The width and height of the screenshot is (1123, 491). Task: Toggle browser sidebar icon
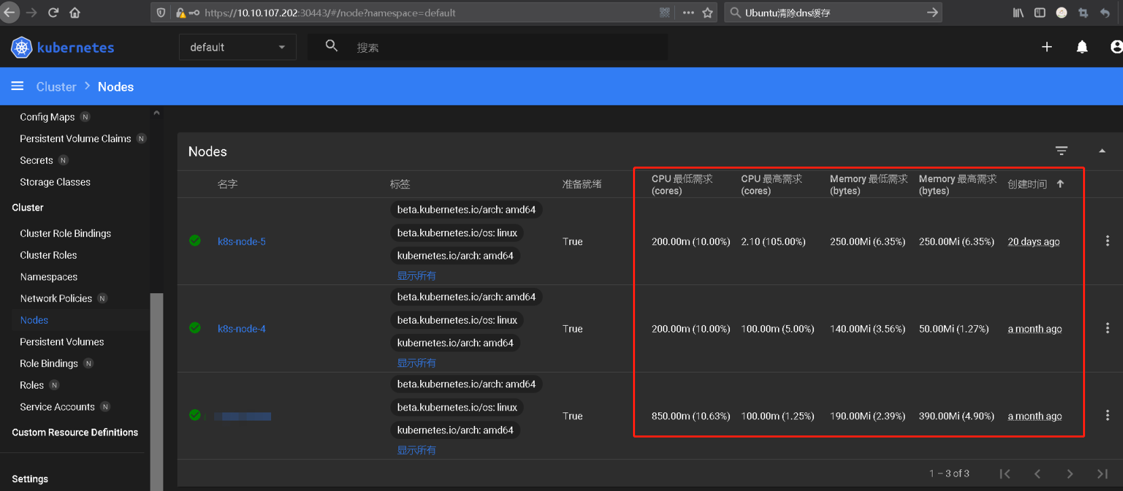click(1040, 12)
